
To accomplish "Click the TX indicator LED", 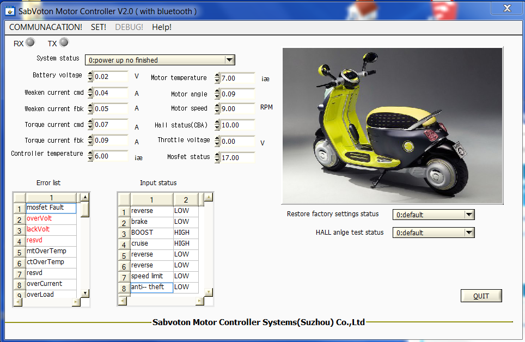I will click(64, 42).
